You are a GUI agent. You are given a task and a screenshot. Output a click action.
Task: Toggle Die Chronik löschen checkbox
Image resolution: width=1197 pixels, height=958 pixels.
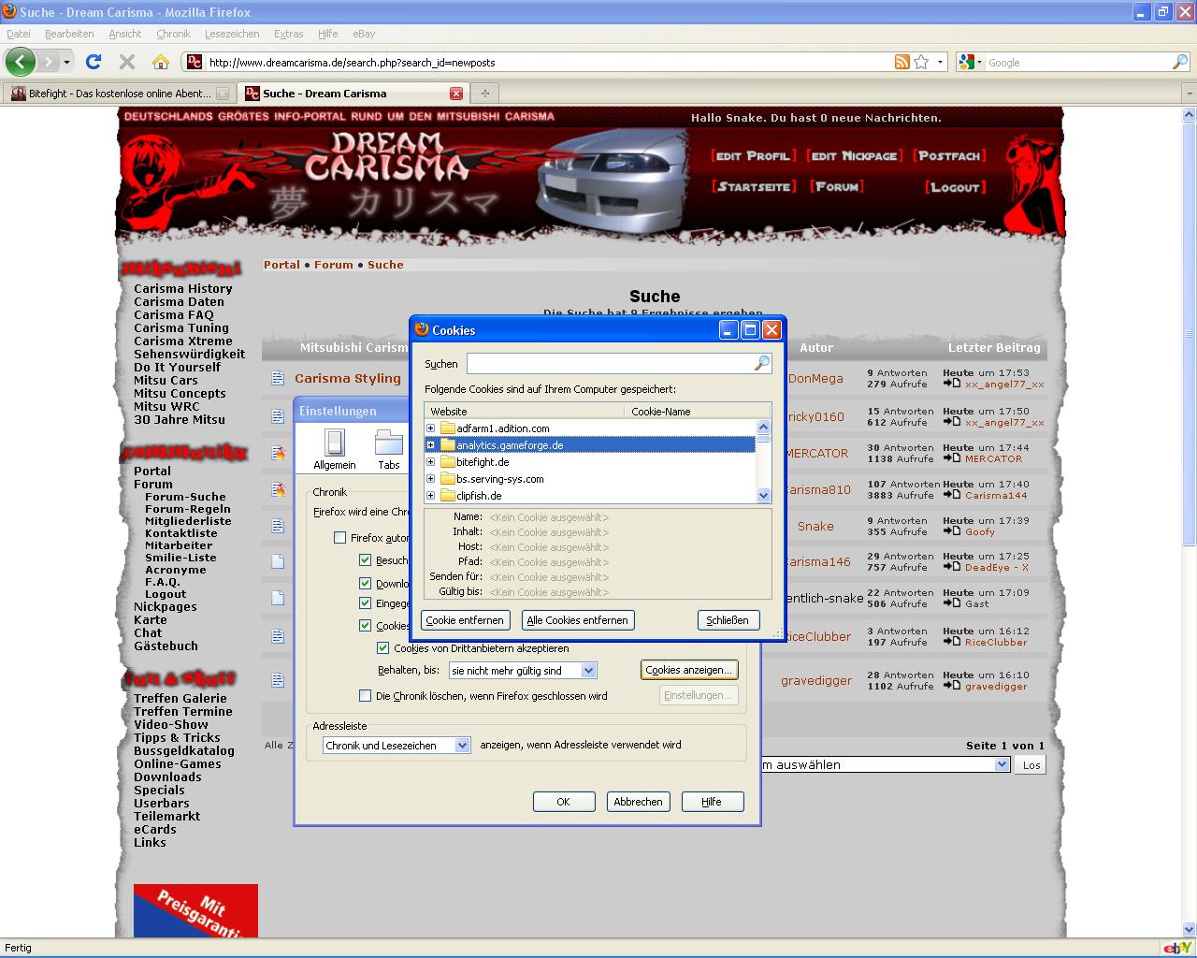pyautogui.click(x=366, y=695)
